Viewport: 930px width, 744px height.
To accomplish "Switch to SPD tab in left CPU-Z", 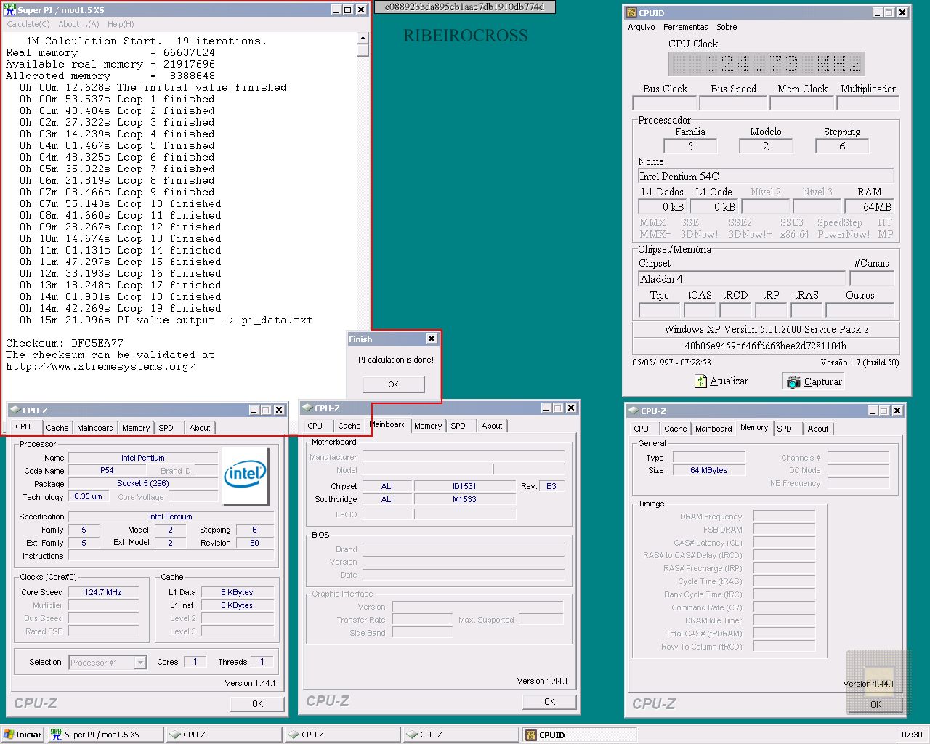I will tap(166, 428).
